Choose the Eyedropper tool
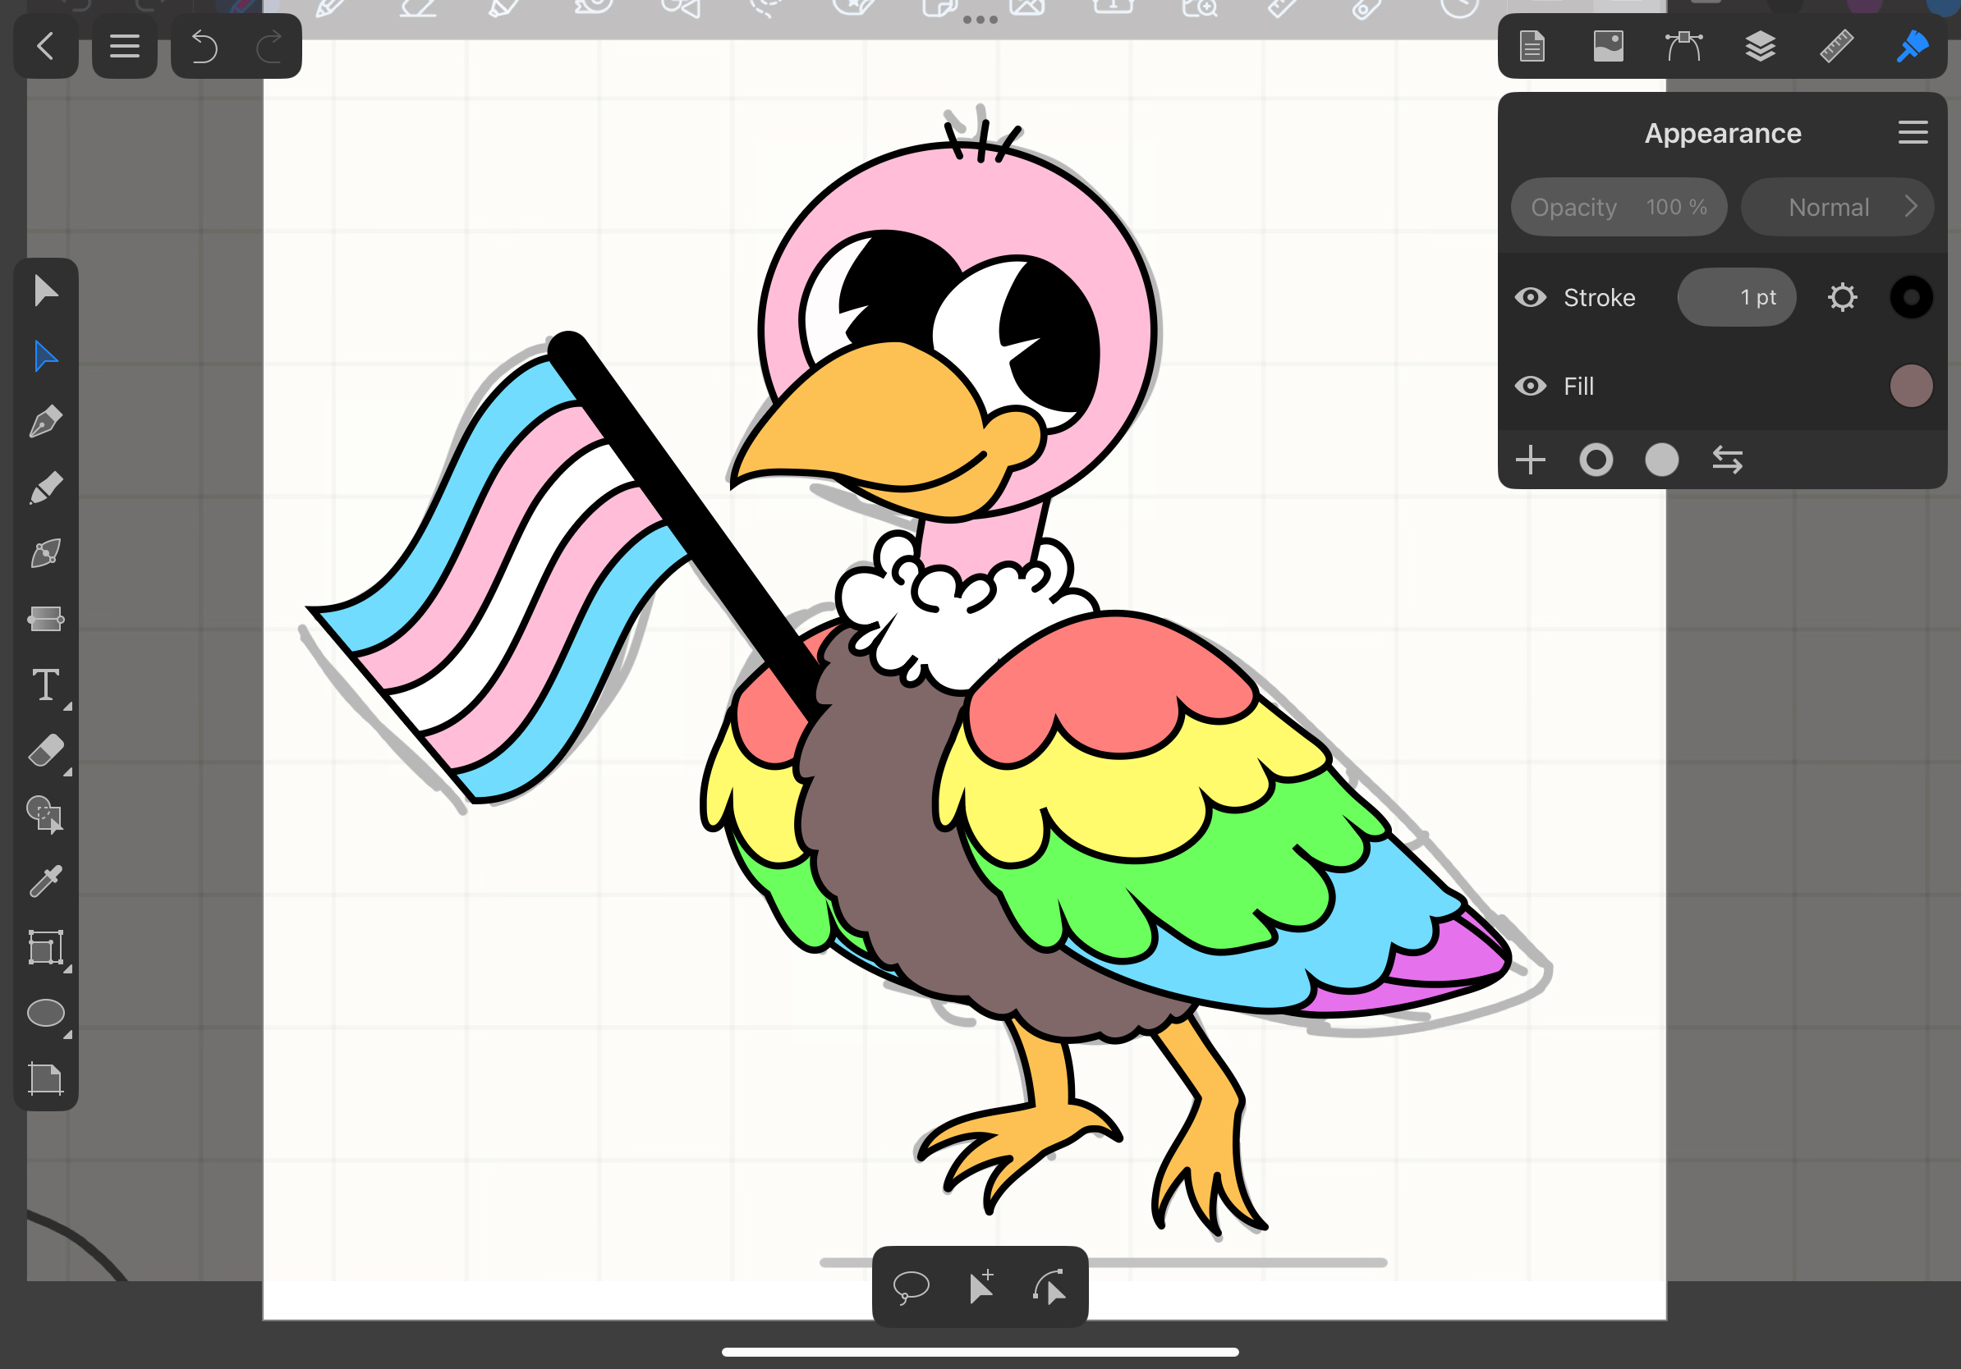 45,881
